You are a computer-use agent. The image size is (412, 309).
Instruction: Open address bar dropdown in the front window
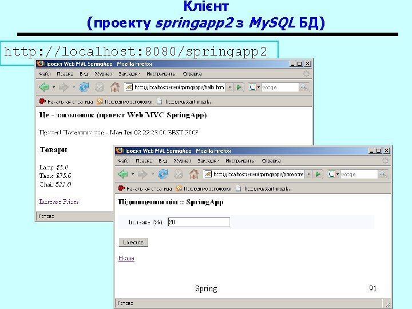309,174
